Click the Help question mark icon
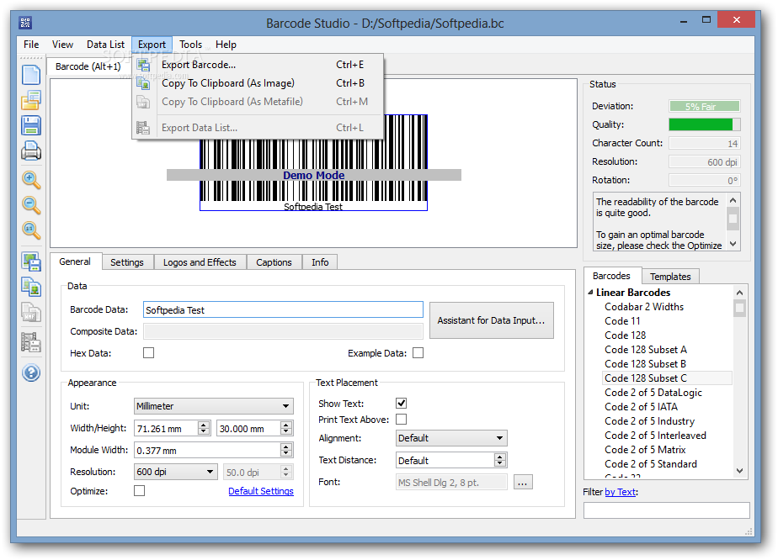778x560 pixels. point(31,372)
